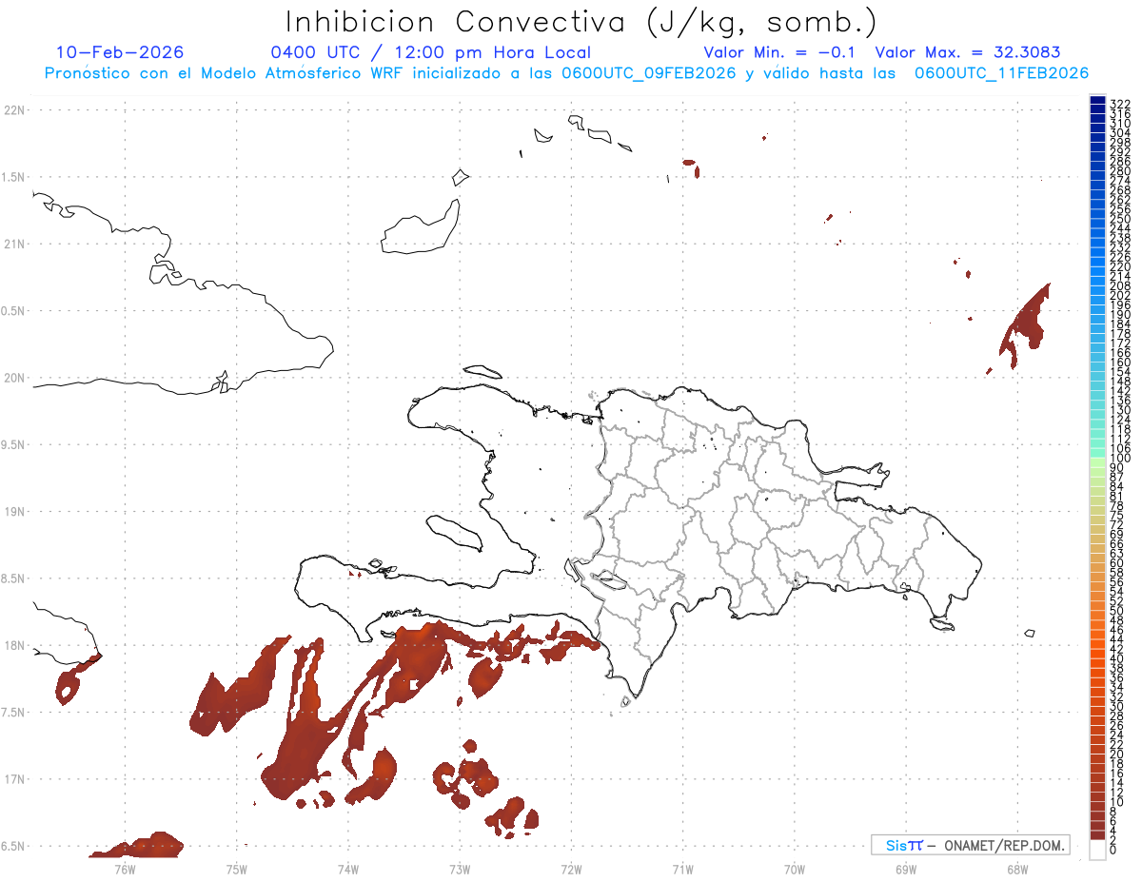Click the 21N latitude label
This screenshot has height=882, width=1142.
point(14,244)
